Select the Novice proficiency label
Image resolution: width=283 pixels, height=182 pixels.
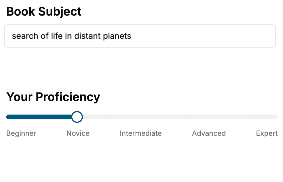78,133
